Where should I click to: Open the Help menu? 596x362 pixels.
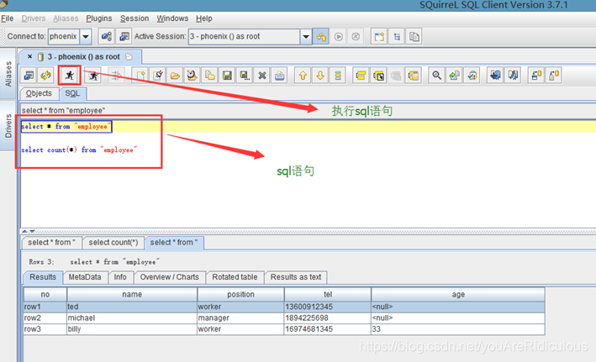click(x=204, y=18)
